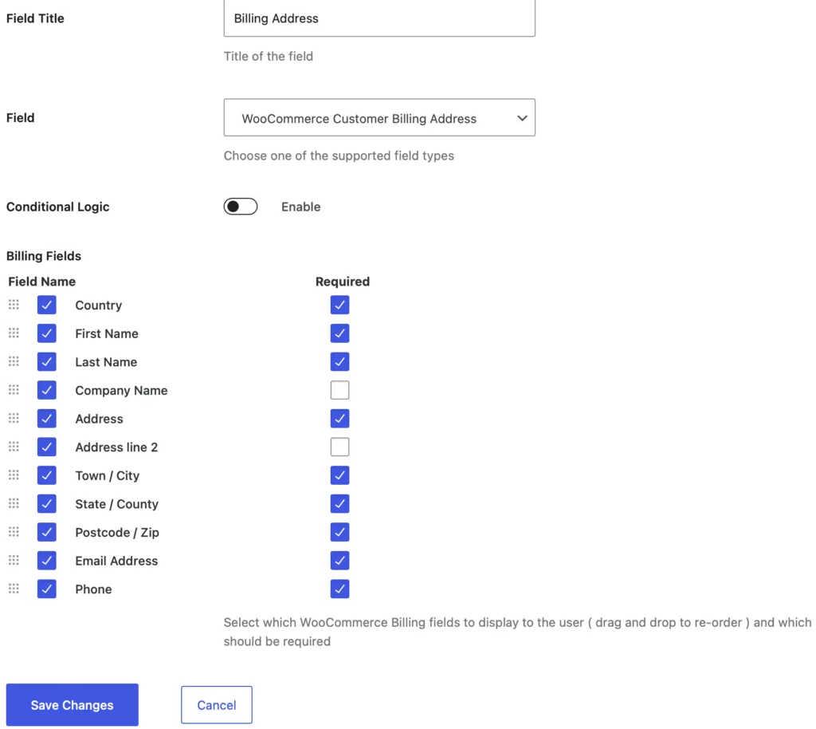
Task: Uncheck the Country display checkbox
Action: (x=47, y=305)
